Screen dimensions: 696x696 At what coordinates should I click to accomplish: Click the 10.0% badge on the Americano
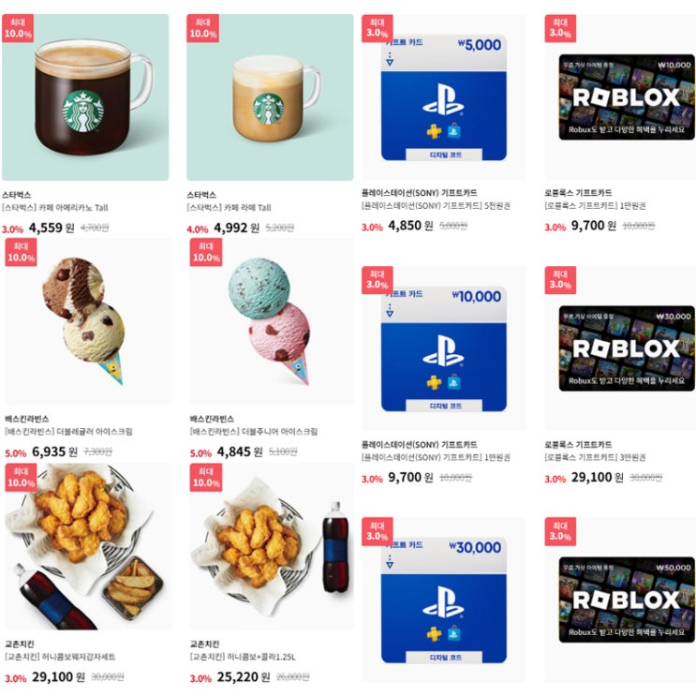18,28
